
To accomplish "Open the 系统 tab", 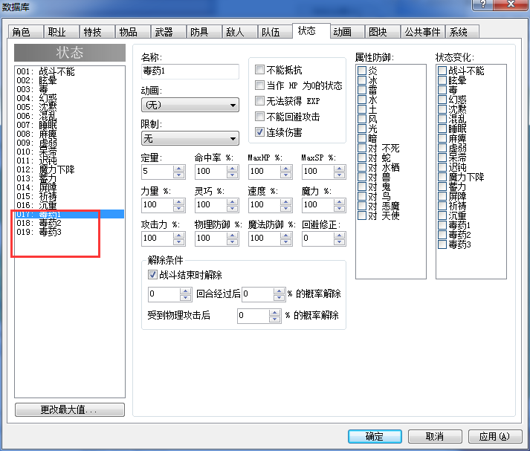I will pos(462,32).
